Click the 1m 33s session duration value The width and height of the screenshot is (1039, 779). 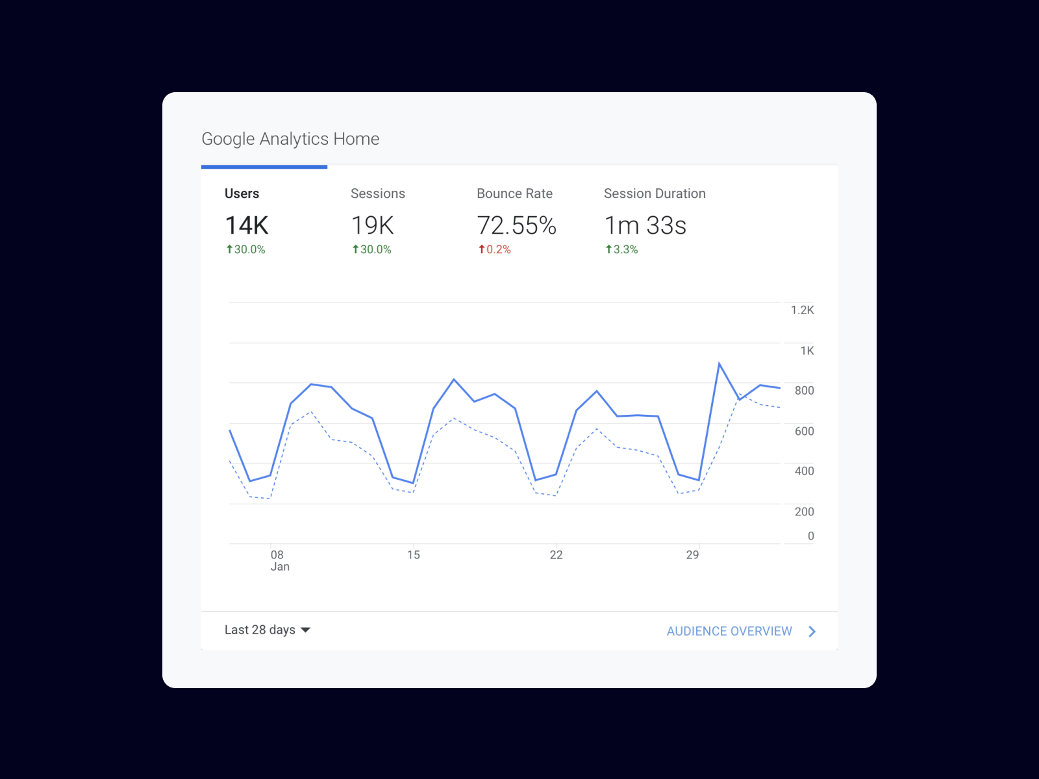tap(645, 225)
